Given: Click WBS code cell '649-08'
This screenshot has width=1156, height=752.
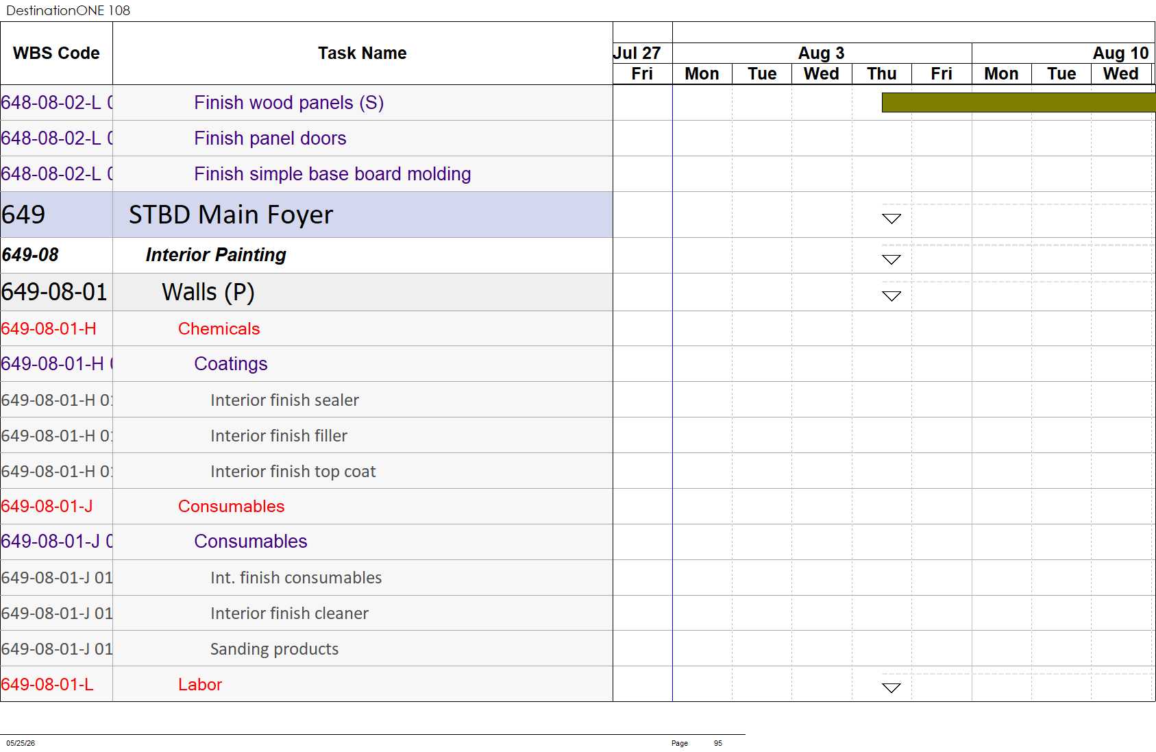Looking at the screenshot, I should (56, 255).
